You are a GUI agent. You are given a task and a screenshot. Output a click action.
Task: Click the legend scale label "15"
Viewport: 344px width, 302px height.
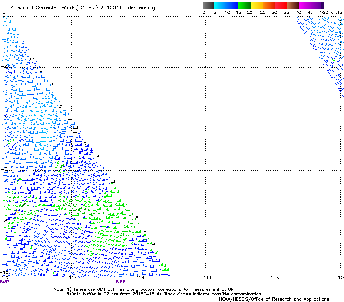pyautogui.click(x=238, y=12)
